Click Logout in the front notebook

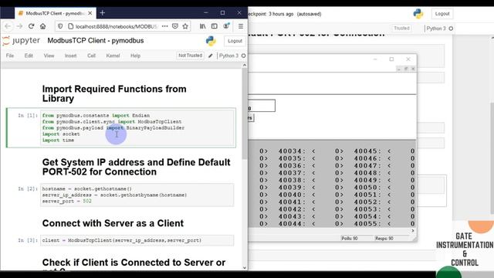coord(235,41)
